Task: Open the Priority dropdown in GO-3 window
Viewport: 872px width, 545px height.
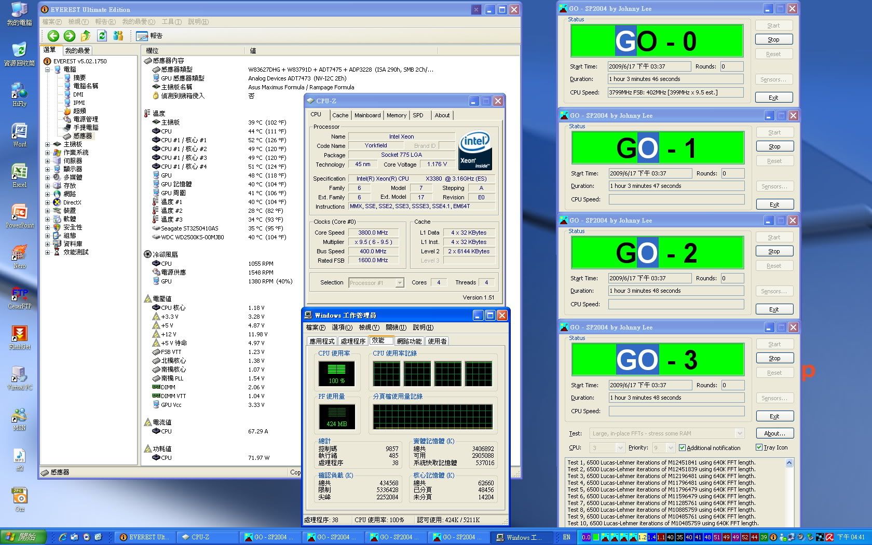Action: tap(663, 447)
